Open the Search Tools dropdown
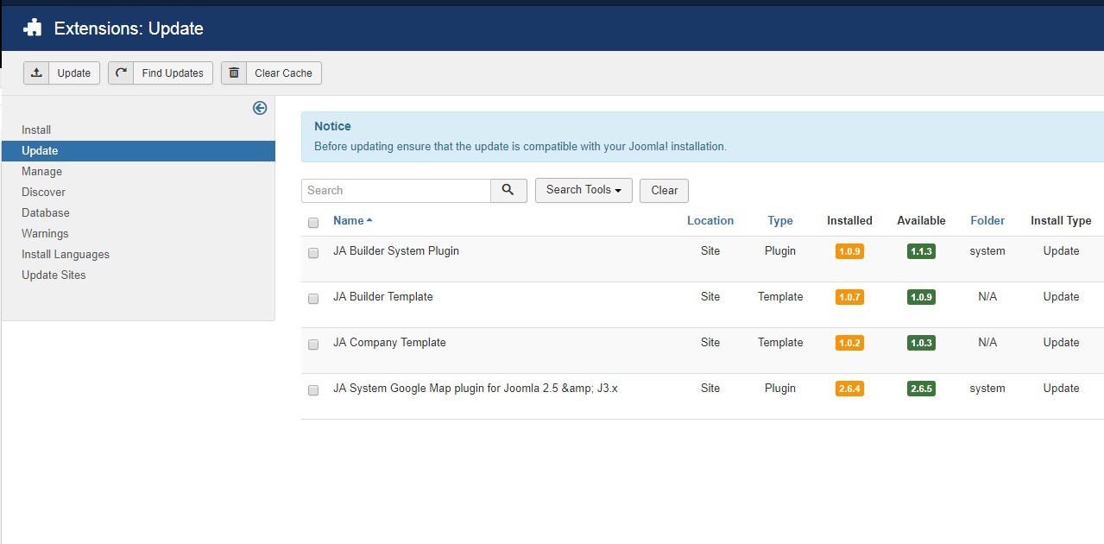The height and width of the screenshot is (544, 1104). point(583,190)
